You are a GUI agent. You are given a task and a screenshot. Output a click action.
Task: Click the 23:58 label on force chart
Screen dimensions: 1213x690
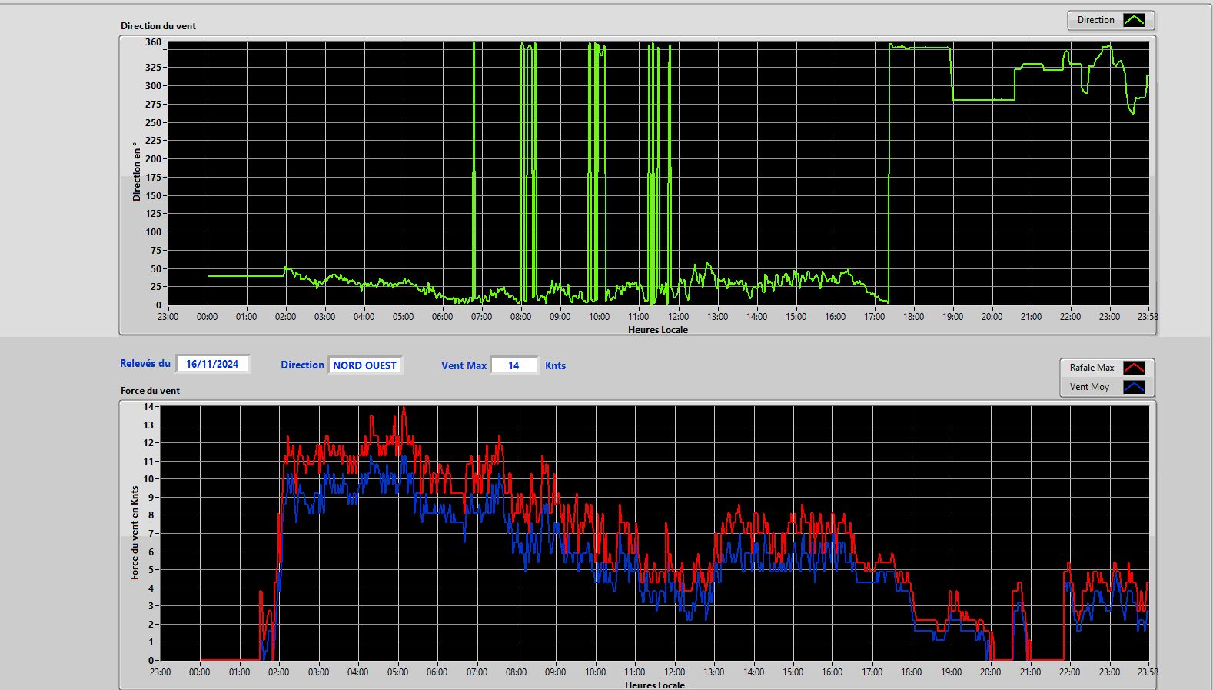tap(1148, 672)
